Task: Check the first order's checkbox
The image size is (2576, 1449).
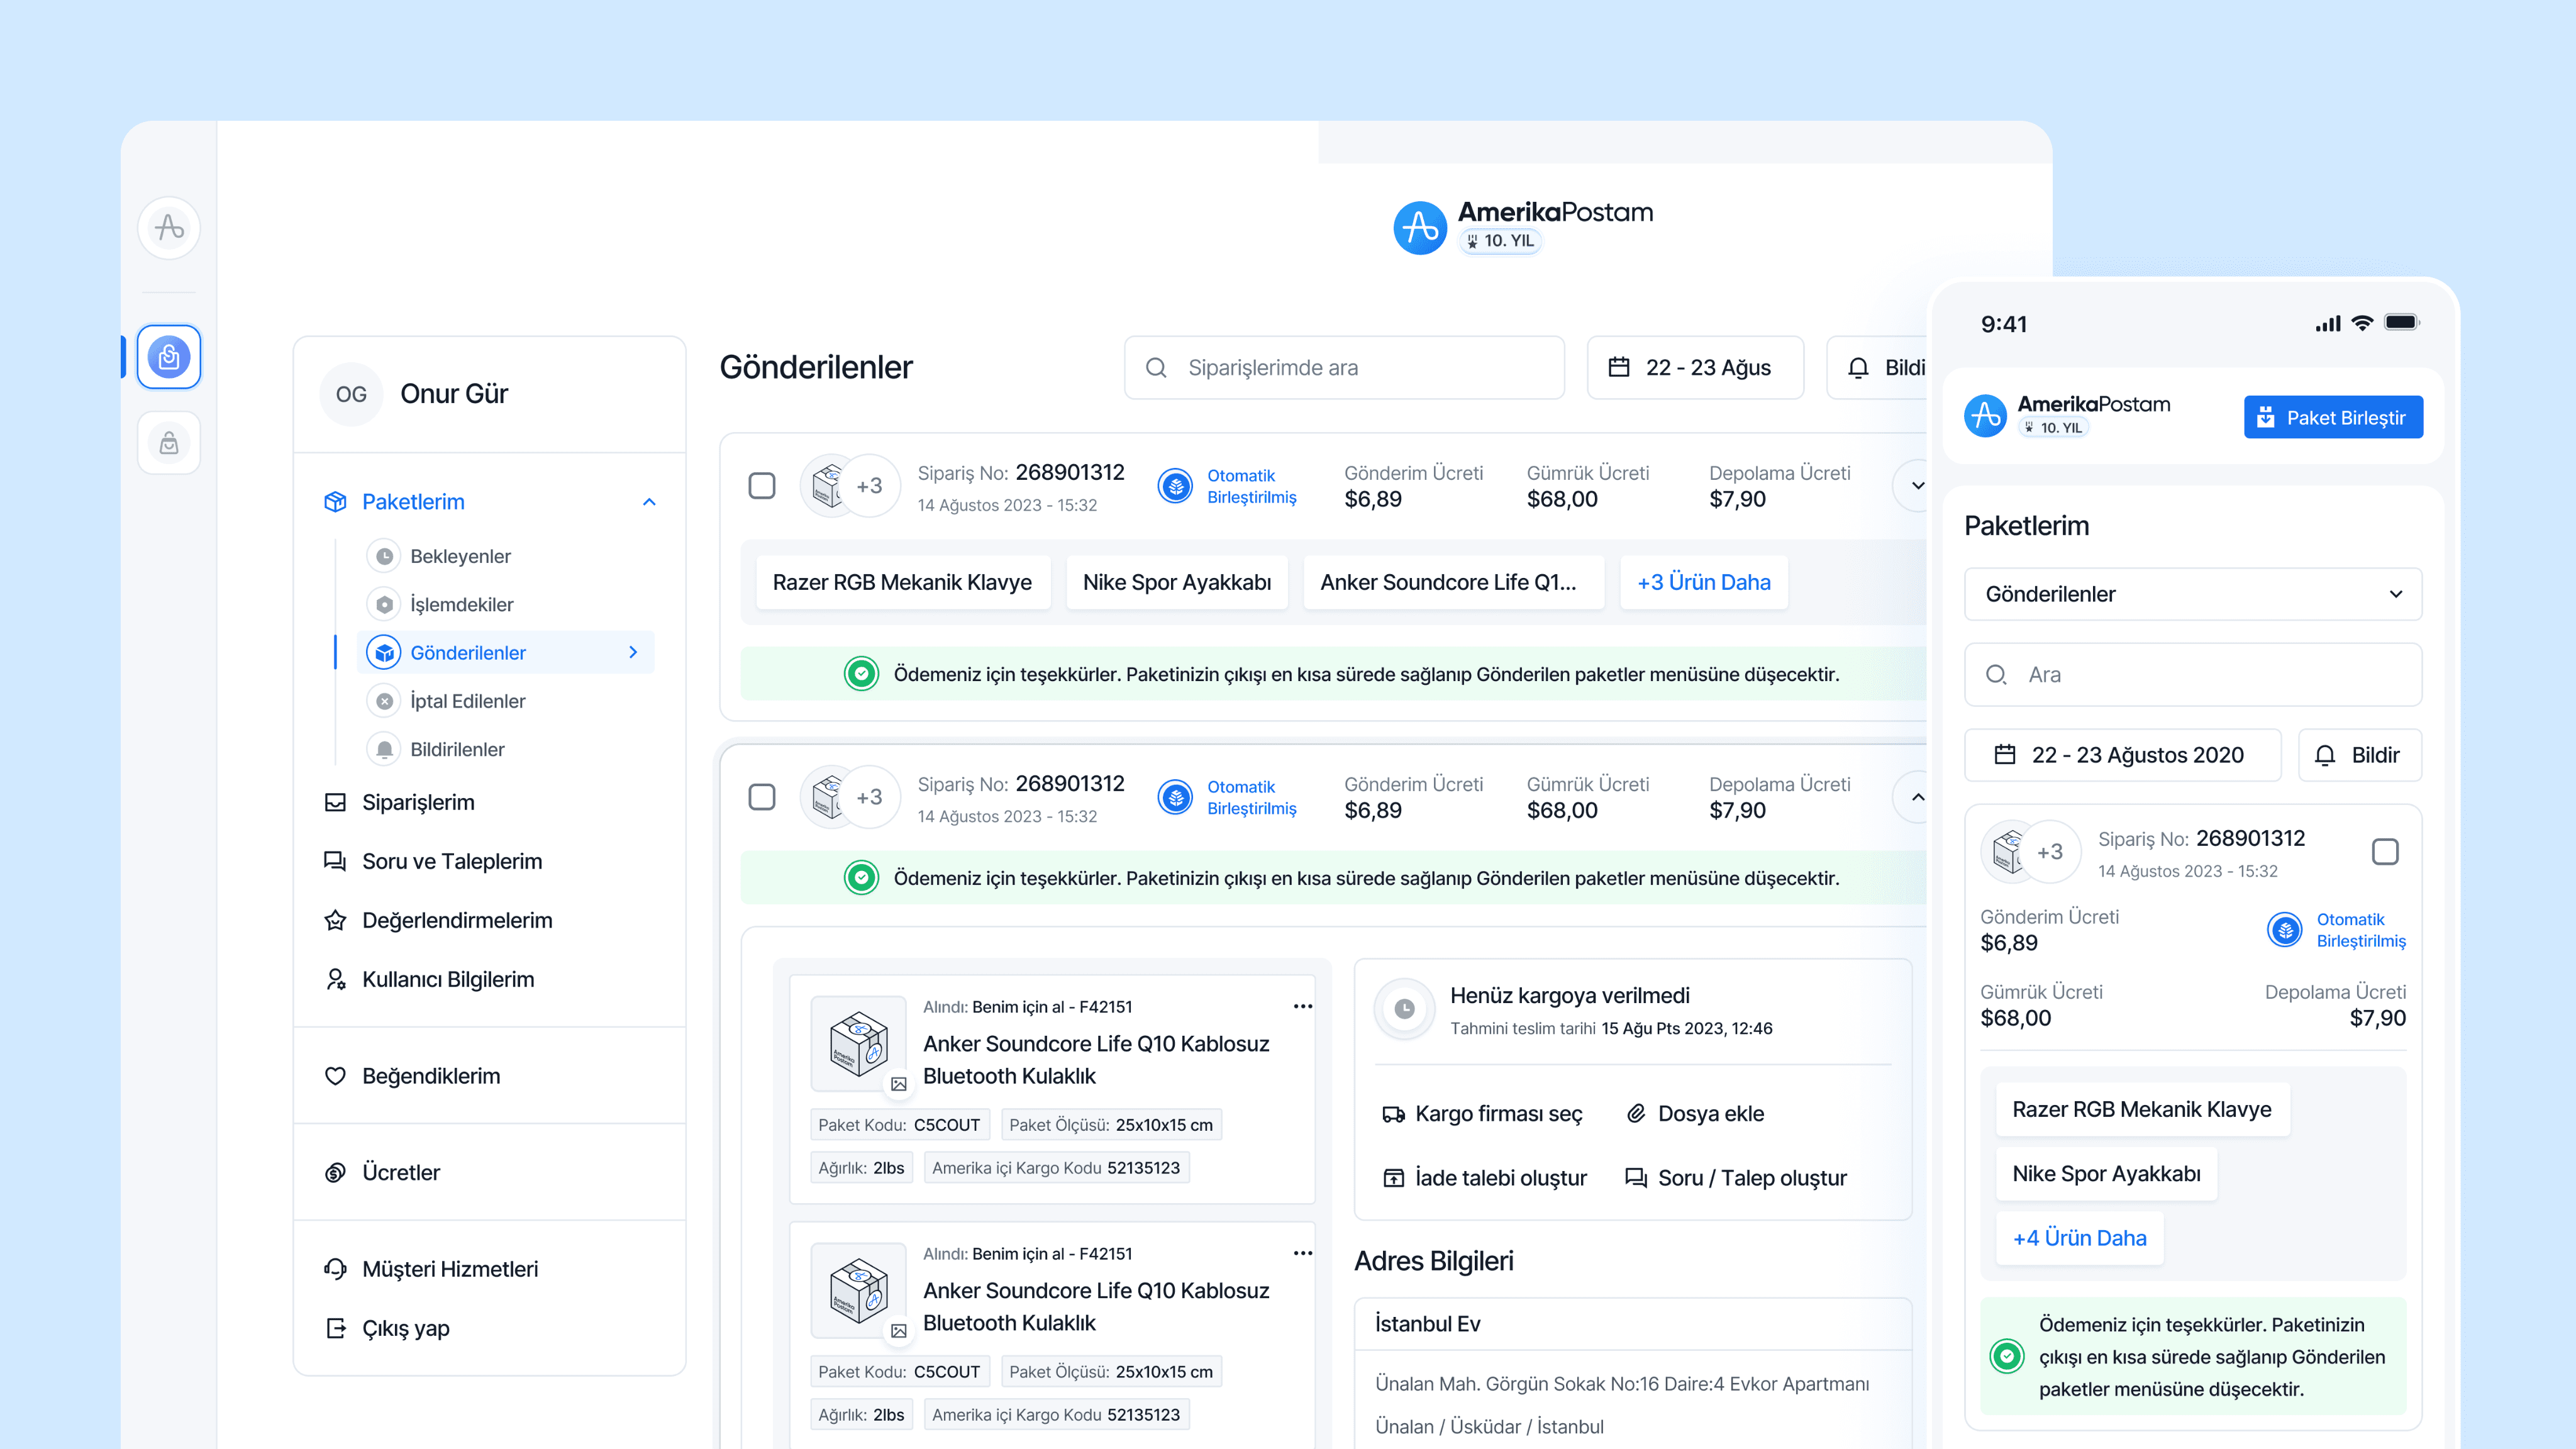Action: (x=762, y=486)
